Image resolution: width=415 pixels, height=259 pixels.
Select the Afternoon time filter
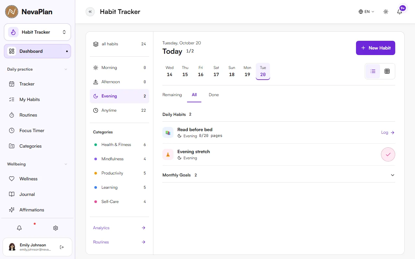[x=119, y=82]
